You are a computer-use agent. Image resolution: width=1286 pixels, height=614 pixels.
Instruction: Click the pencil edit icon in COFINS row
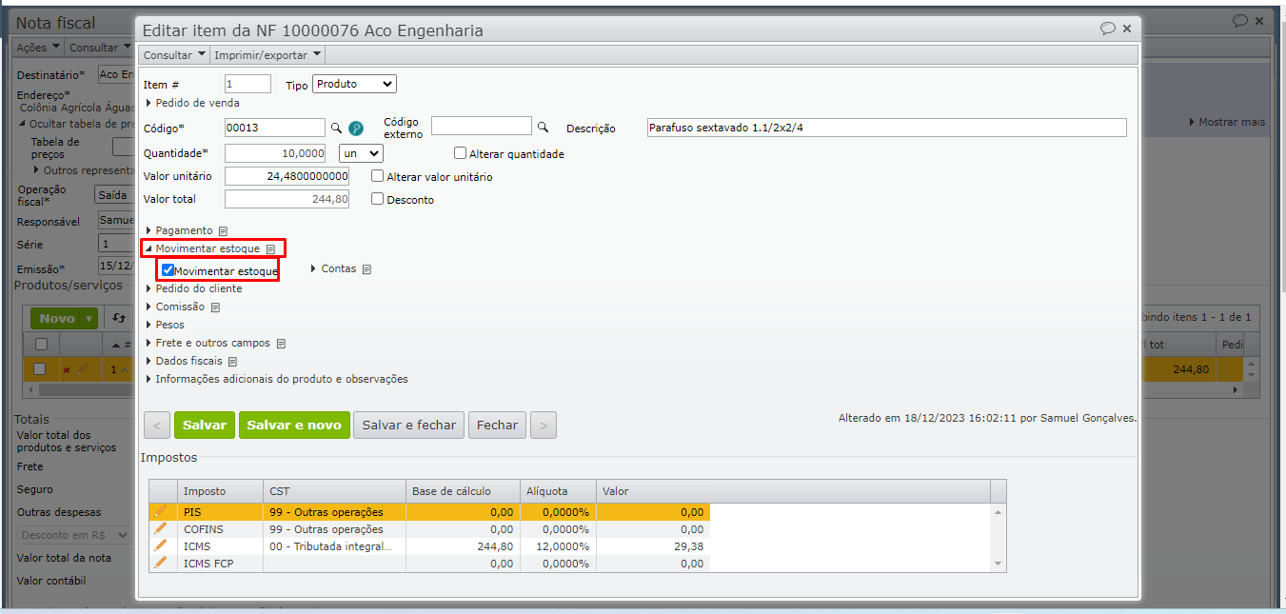pos(160,528)
